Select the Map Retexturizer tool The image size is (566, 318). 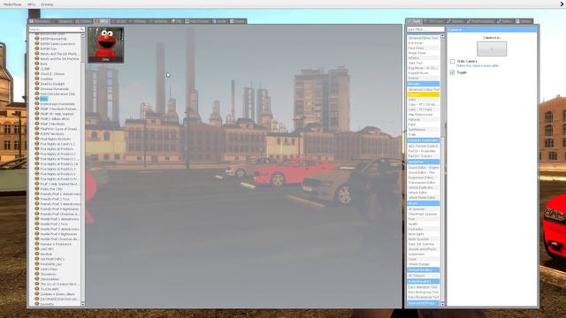click(x=424, y=114)
